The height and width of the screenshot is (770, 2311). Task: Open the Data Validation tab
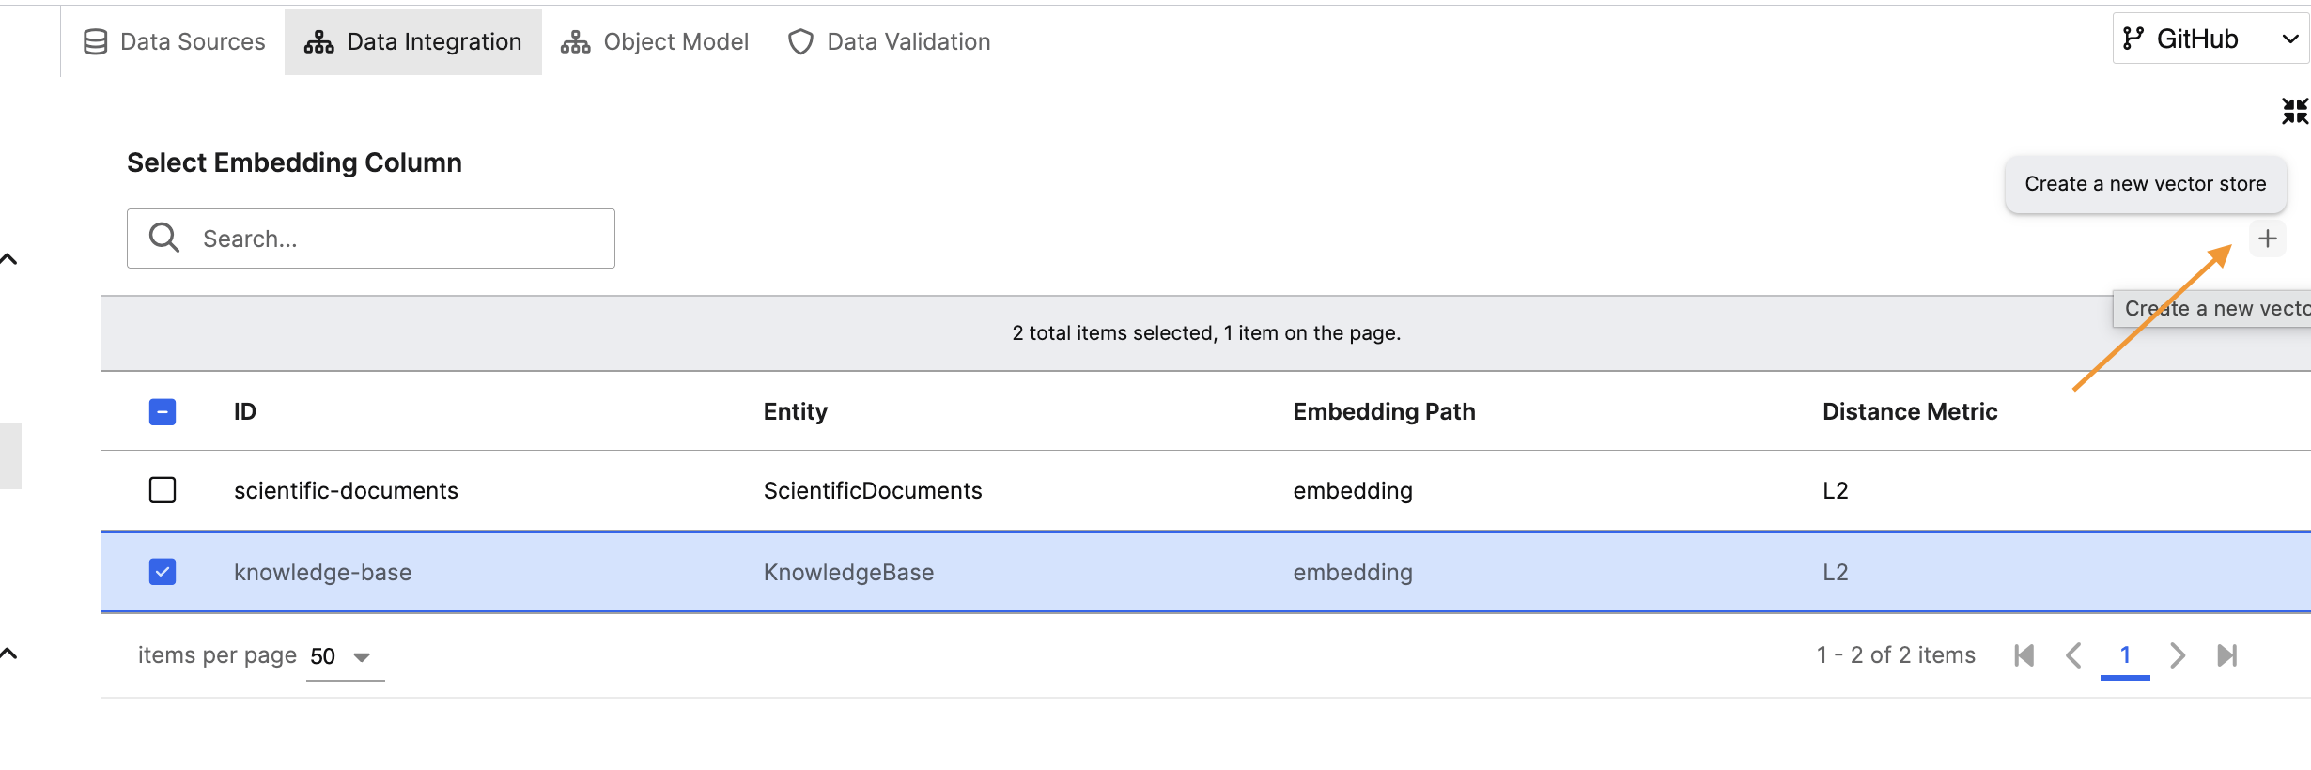click(x=889, y=42)
